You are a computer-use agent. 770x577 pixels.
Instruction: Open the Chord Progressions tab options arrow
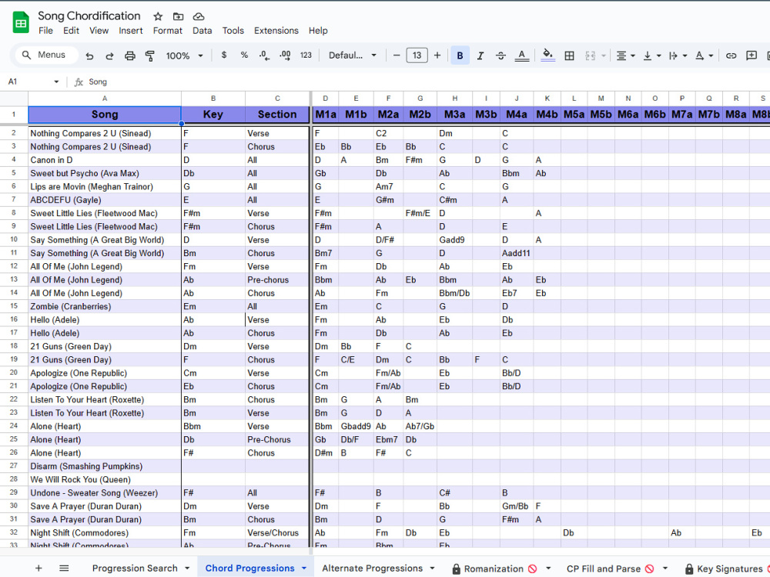coord(304,569)
